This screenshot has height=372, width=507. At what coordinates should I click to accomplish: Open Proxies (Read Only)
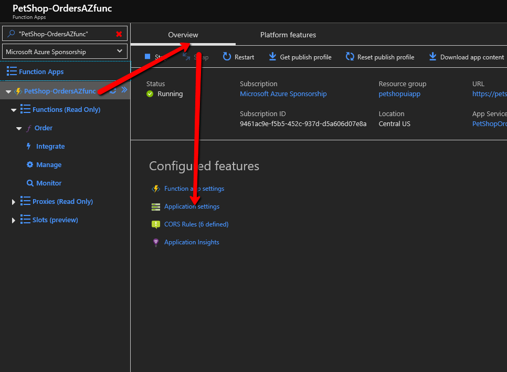click(63, 201)
